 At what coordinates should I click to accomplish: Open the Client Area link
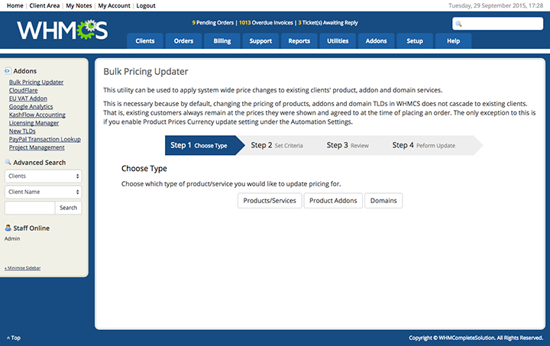pos(44,5)
